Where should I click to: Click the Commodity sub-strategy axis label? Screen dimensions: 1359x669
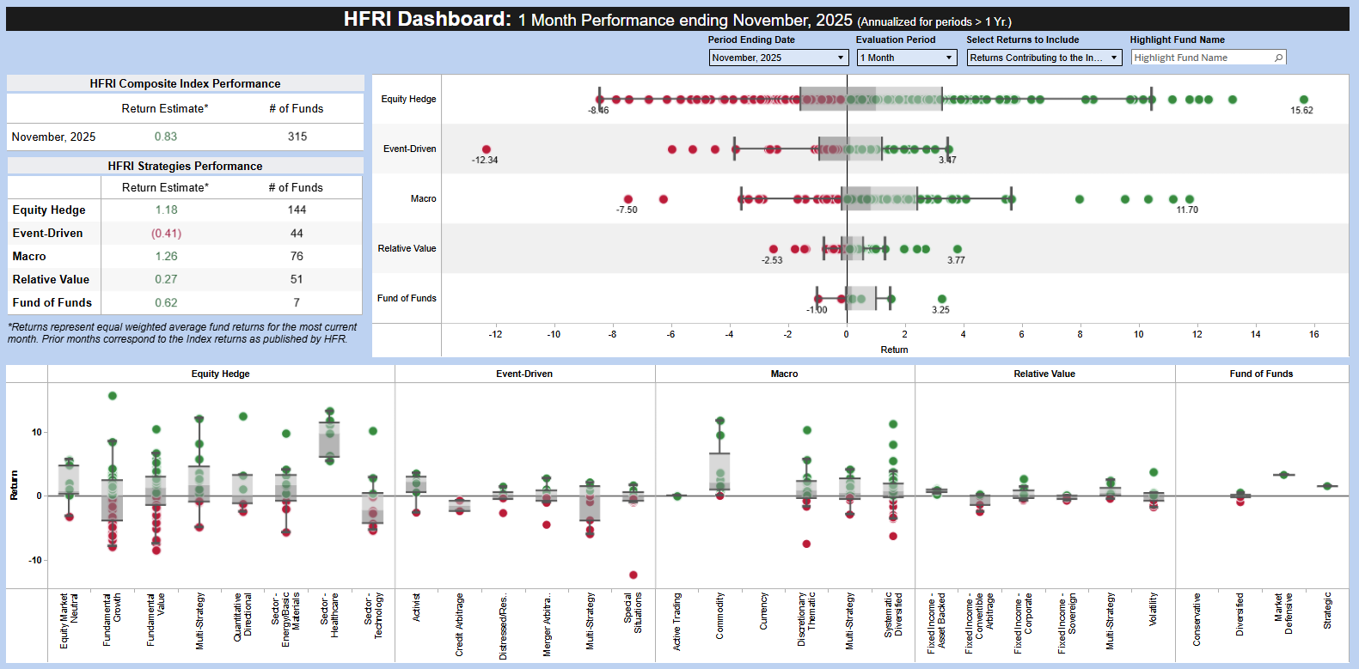720,616
